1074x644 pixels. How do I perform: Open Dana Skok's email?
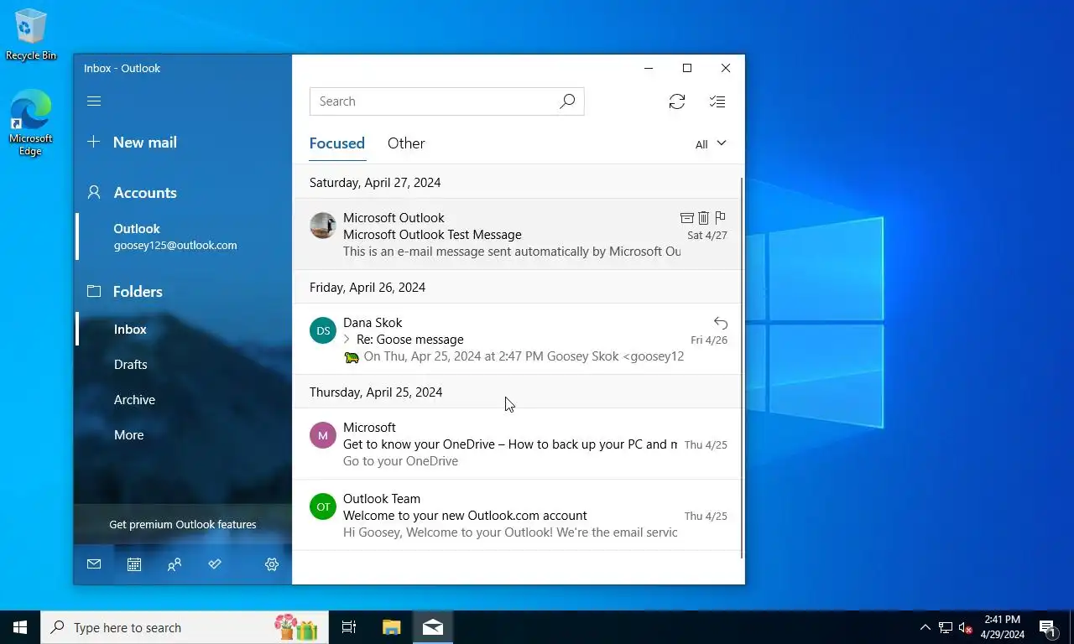click(x=517, y=339)
